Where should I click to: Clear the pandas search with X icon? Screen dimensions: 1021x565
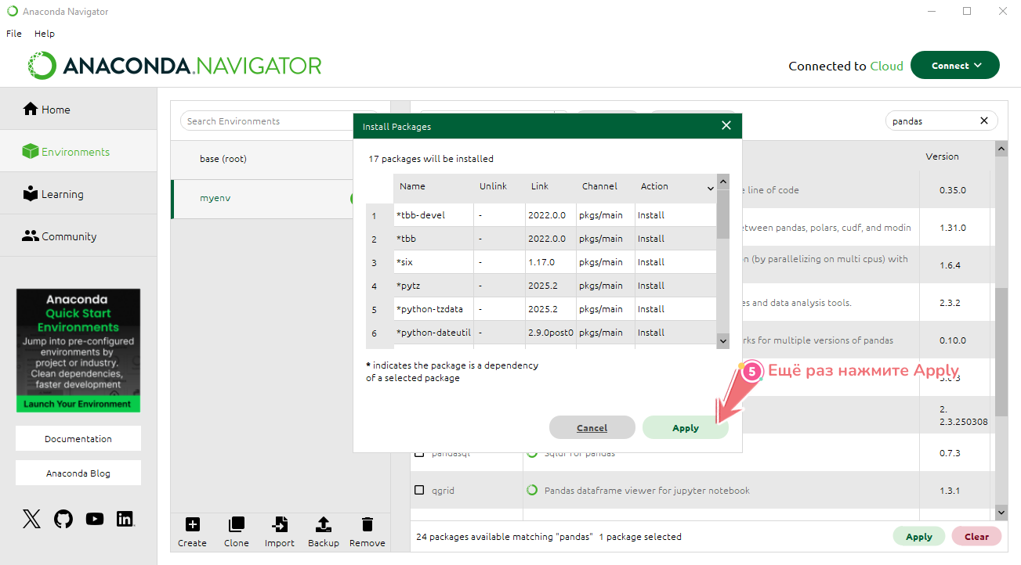coord(984,121)
